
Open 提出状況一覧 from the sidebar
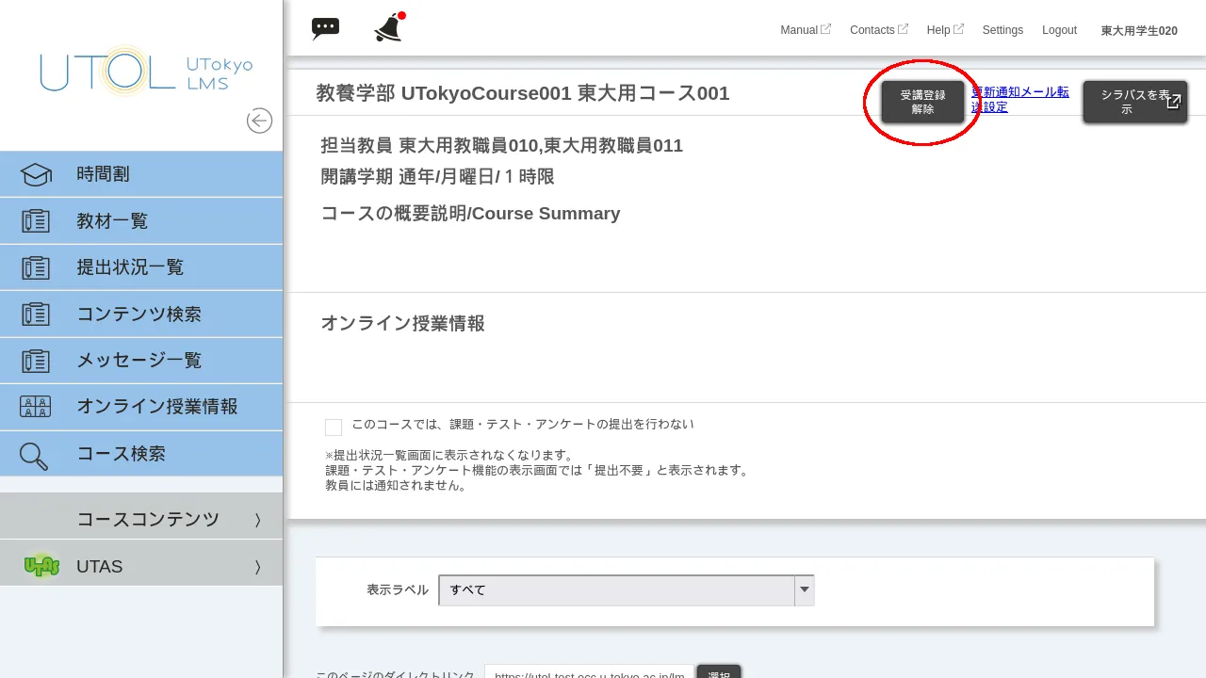coord(130,267)
